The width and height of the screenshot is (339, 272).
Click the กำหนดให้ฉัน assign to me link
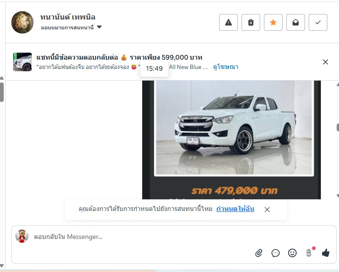(x=235, y=209)
